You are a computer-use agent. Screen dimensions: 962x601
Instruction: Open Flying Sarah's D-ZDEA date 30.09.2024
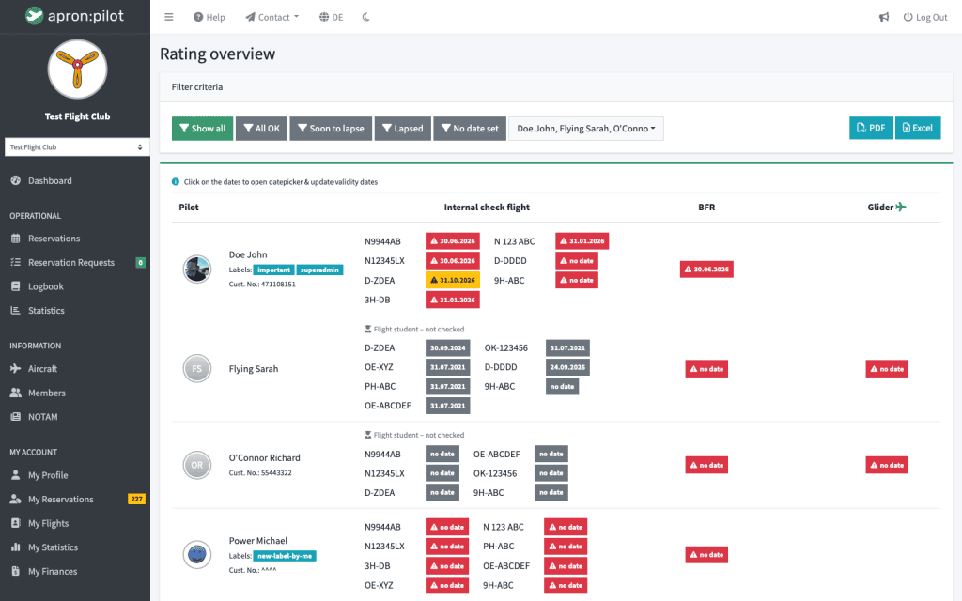click(448, 347)
